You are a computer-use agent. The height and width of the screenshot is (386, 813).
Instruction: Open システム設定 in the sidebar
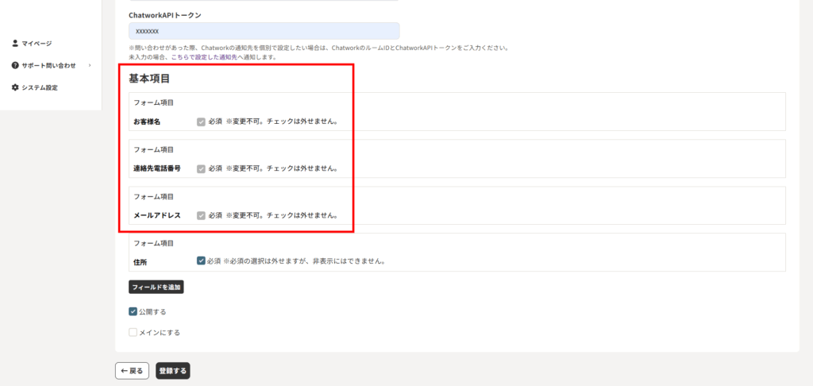(40, 87)
